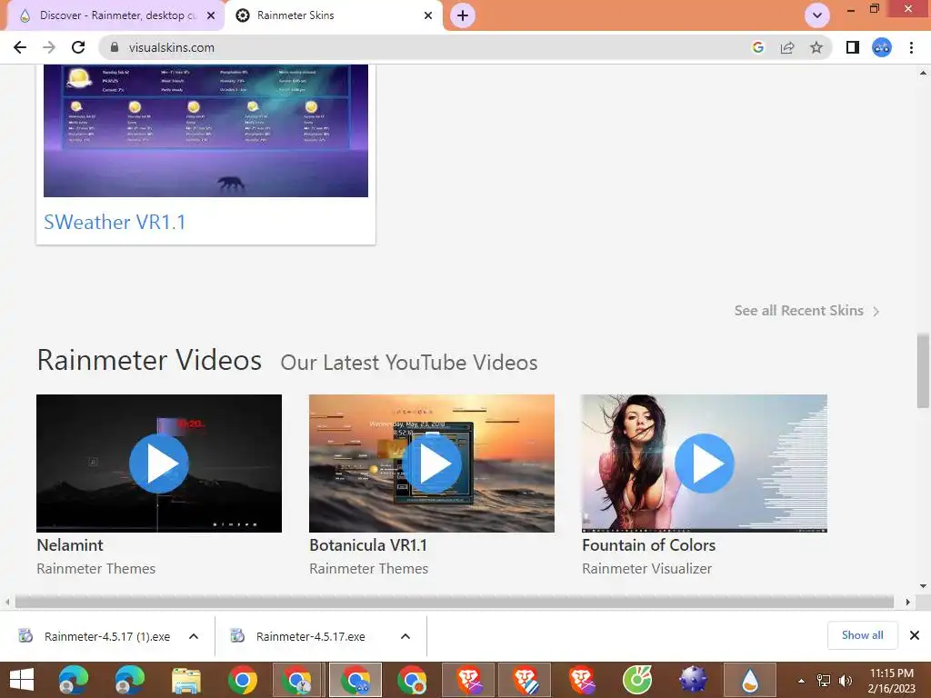931x698 pixels.
Task: Click the arrow next to See all Recent Skins
Action: click(x=876, y=311)
